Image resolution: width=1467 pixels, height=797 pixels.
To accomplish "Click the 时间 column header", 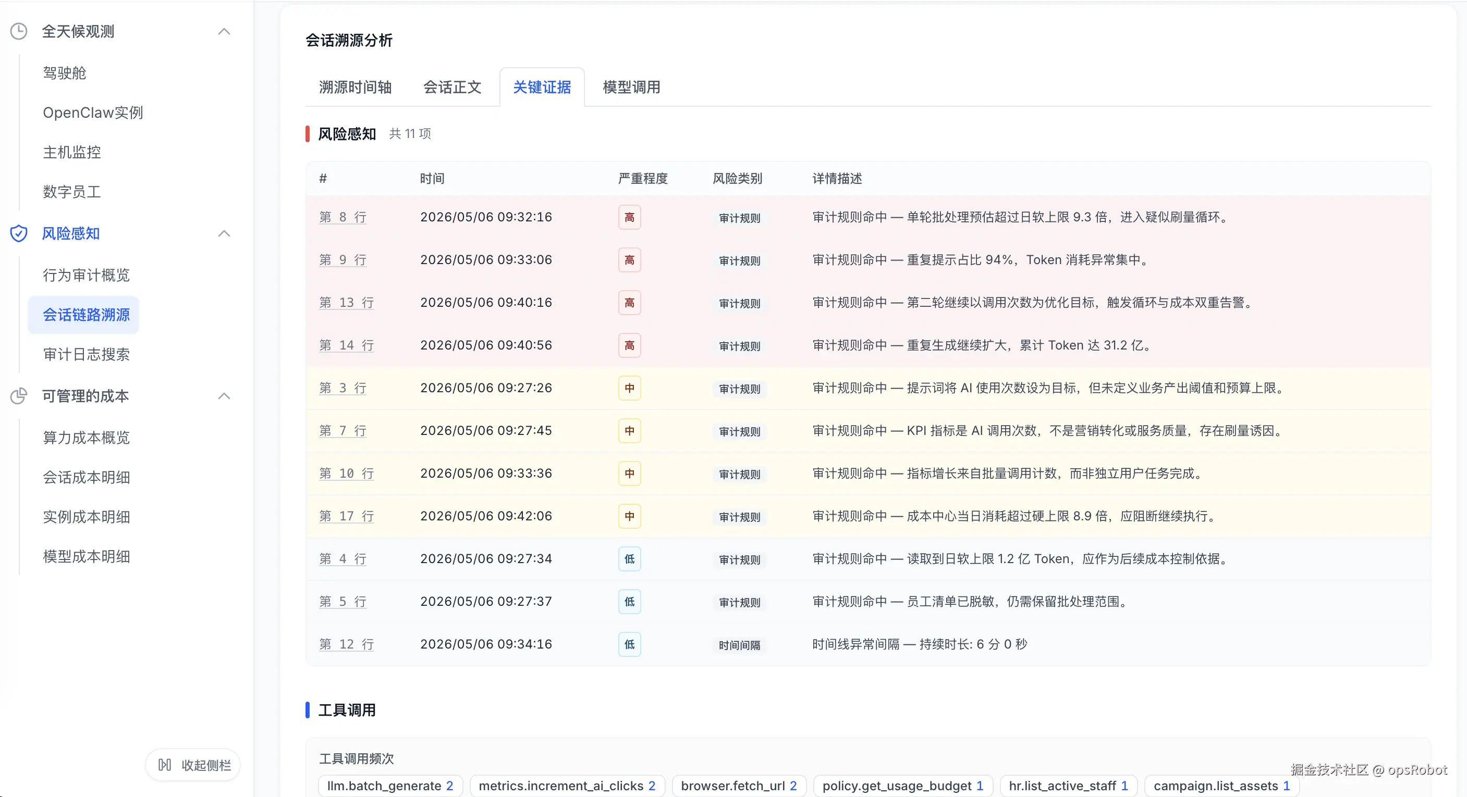I will pos(432,178).
